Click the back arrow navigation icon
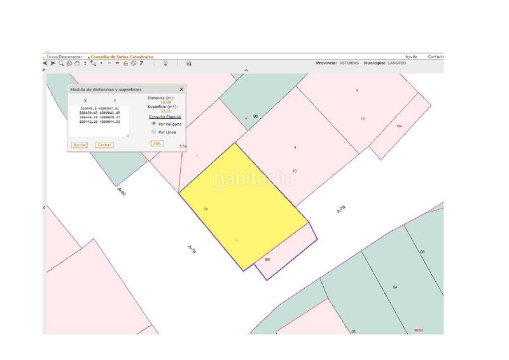Image resolution: width=509 pixels, height=360 pixels. 45,63
